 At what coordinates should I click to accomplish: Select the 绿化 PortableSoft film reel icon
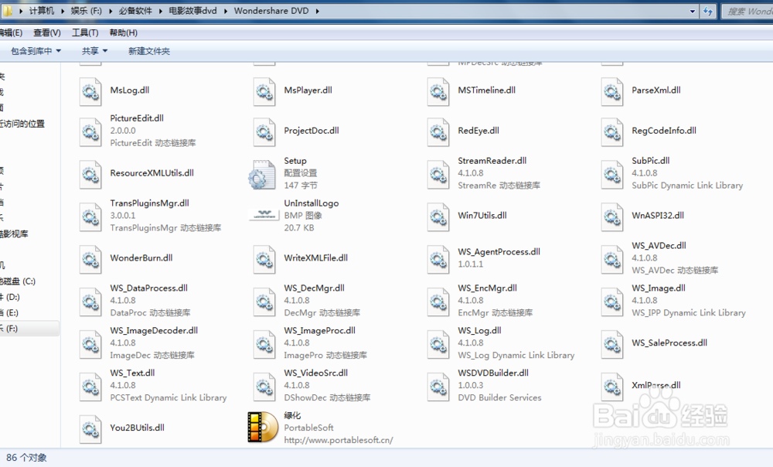263,427
